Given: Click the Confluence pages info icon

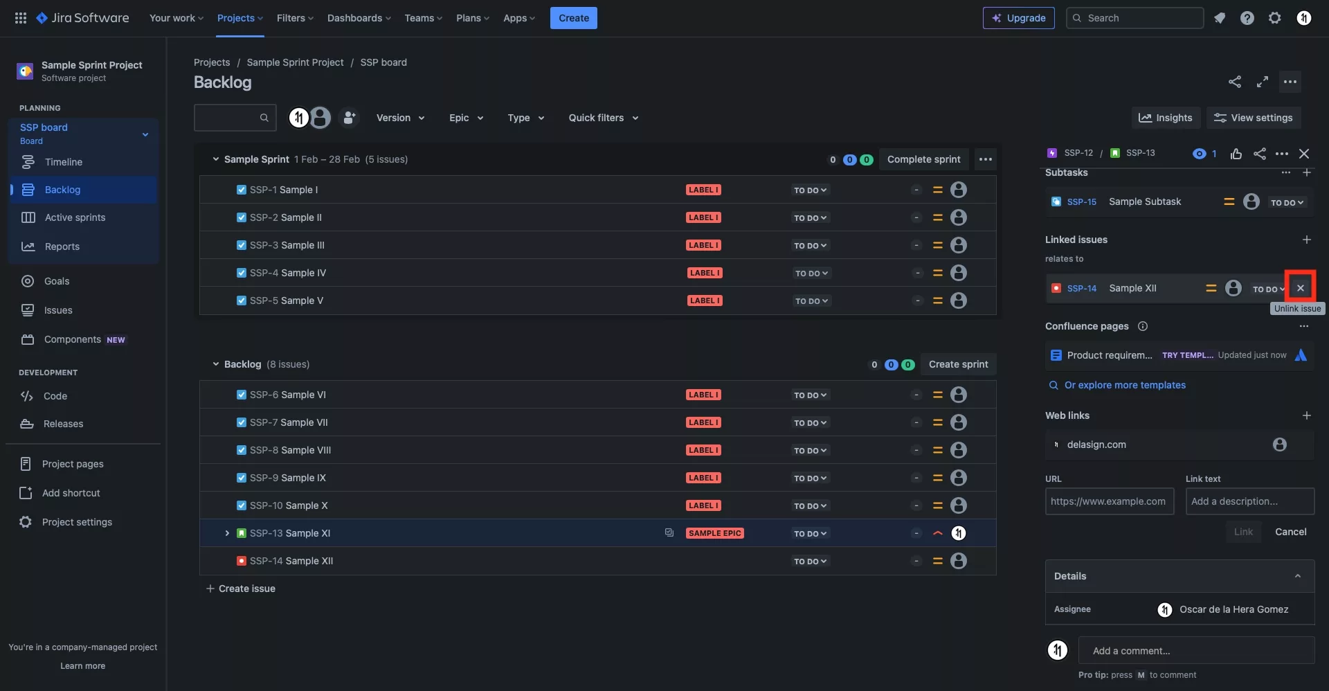Looking at the screenshot, I should coord(1143,326).
